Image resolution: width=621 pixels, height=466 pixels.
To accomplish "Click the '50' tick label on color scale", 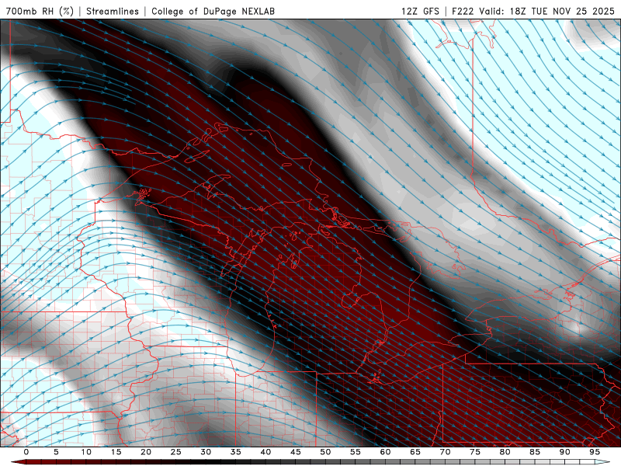I will tap(325, 452).
